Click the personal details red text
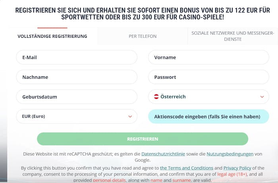Viewport: 278px width, 183px height. pyautogui.click(x=108, y=180)
